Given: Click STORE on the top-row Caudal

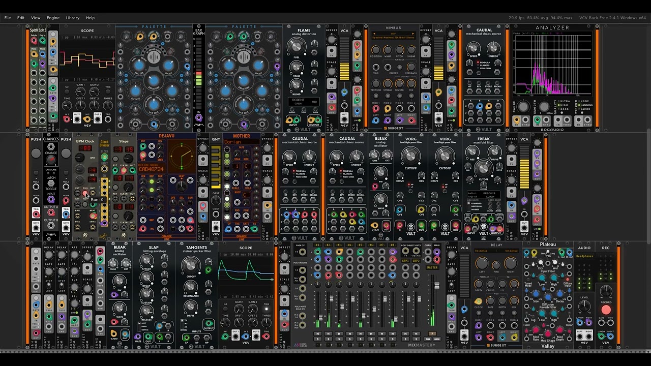Looking at the screenshot, I should (489, 82).
